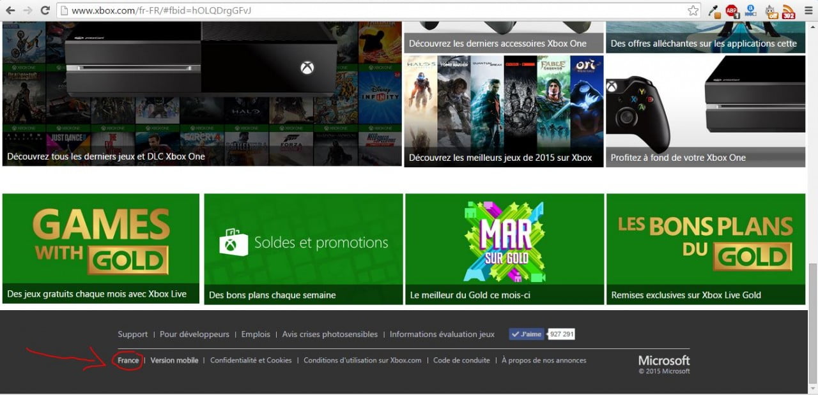The height and width of the screenshot is (395, 818).
Task: Click the page vertical scrollbar thumb
Action: coord(812,322)
